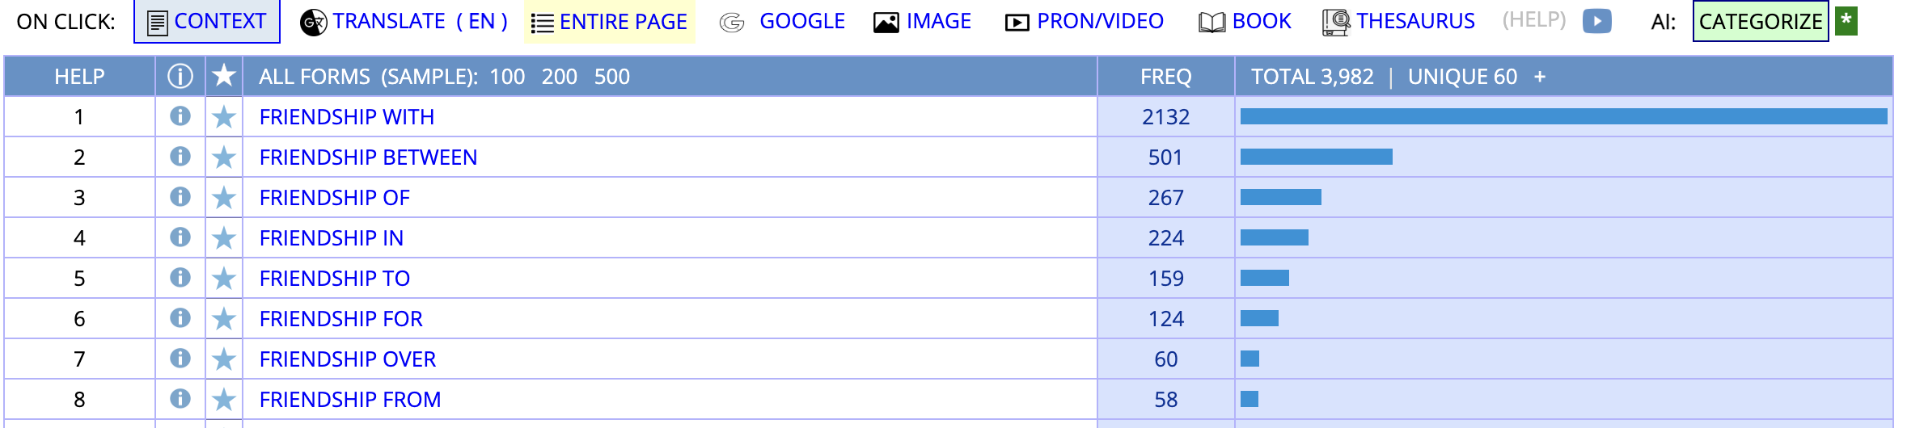Image resolution: width=1907 pixels, height=428 pixels.
Task: Star the FRIENDSHIP FROM row
Action: tap(224, 400)
